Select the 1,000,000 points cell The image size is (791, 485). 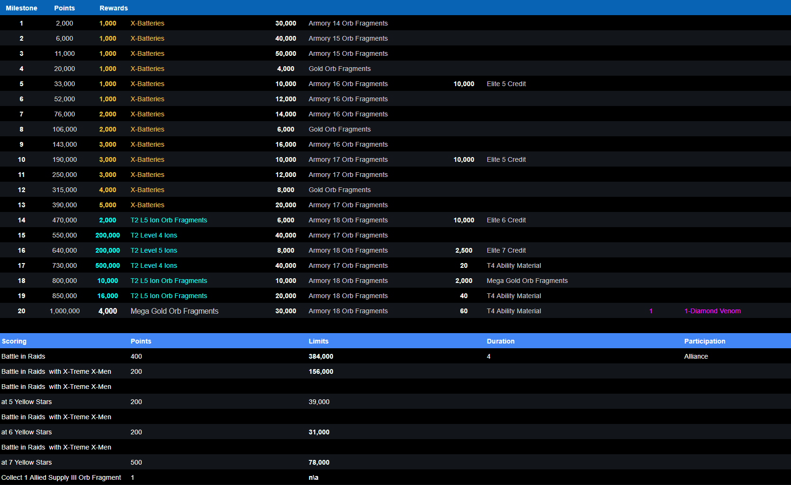click(x=64, y=311)
